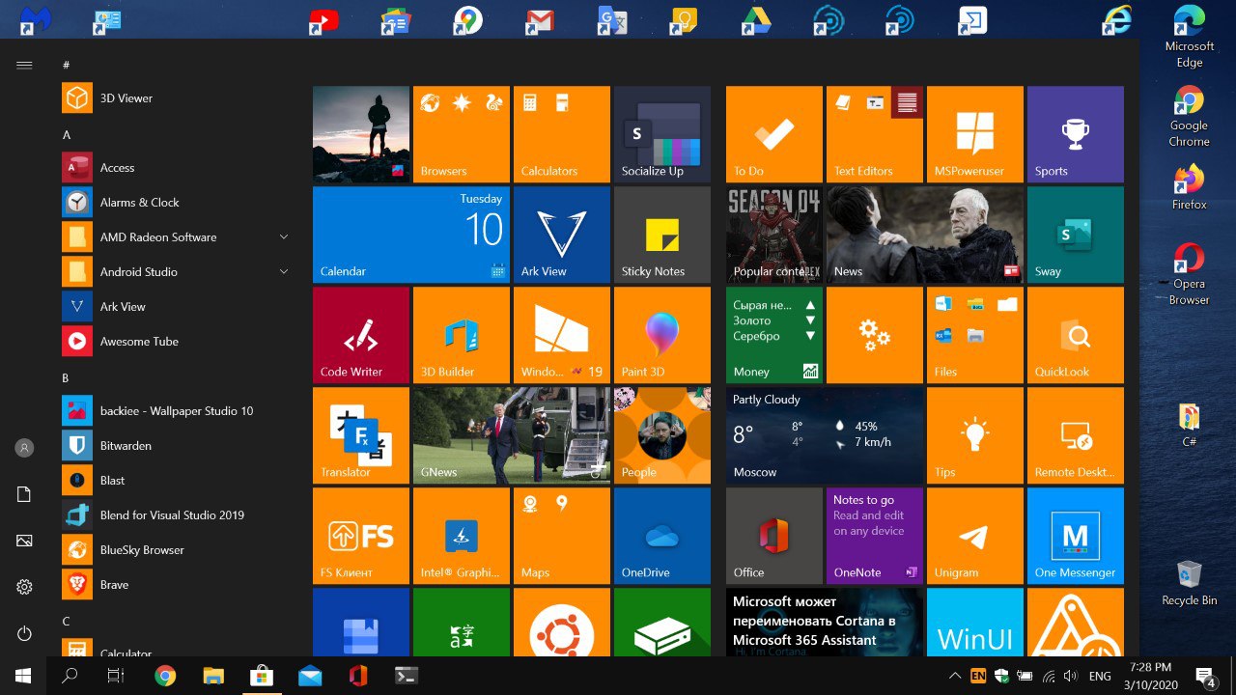Launch the FS Клиент tile

point(361,536)
